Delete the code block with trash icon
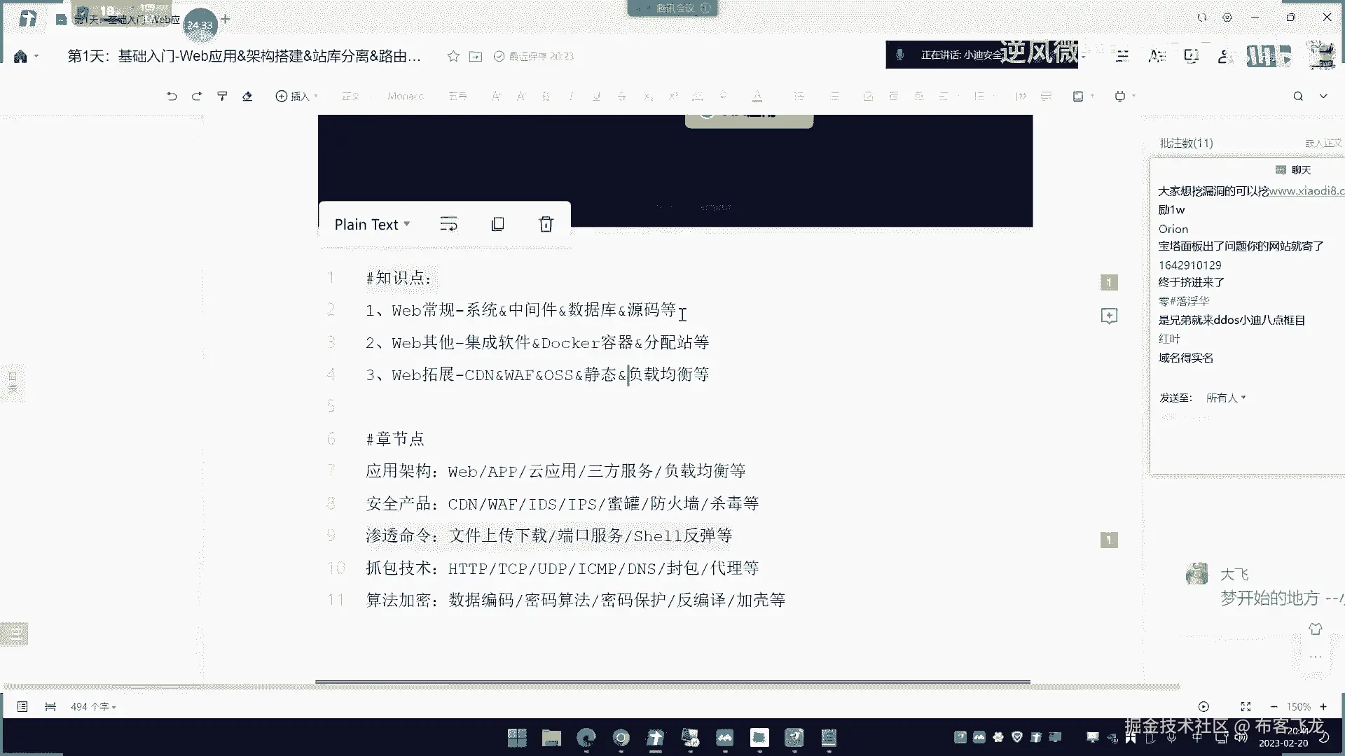 click(x=546, y=224)
